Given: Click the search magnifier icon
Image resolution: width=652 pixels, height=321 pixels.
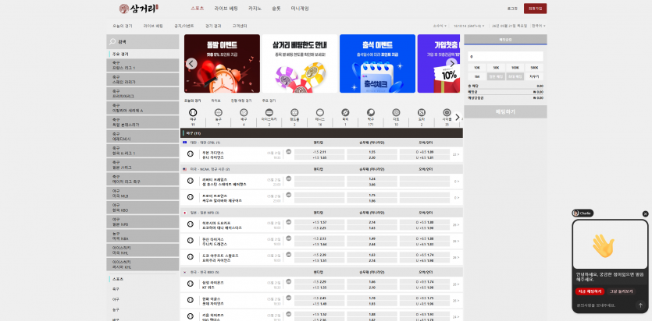Looking at the screenshot, I should [x=112, y=42].
